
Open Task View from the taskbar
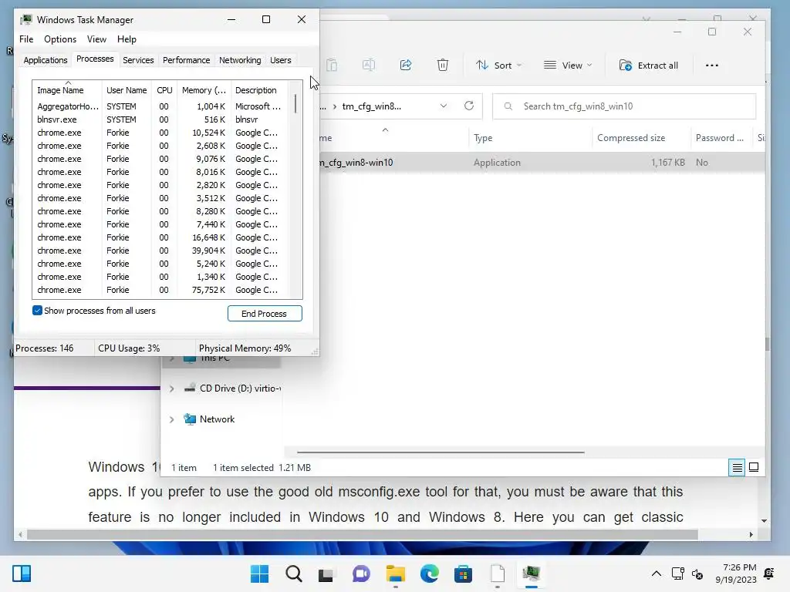[x=326, y=574]
